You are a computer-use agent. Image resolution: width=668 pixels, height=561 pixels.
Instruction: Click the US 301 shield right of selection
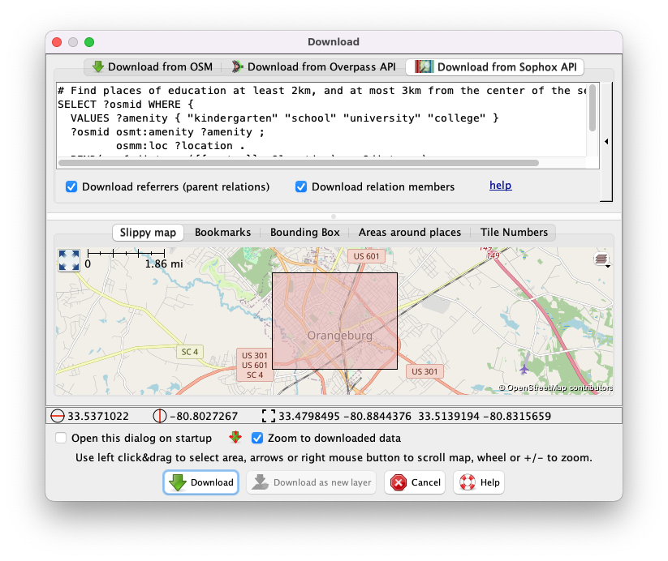425,371
